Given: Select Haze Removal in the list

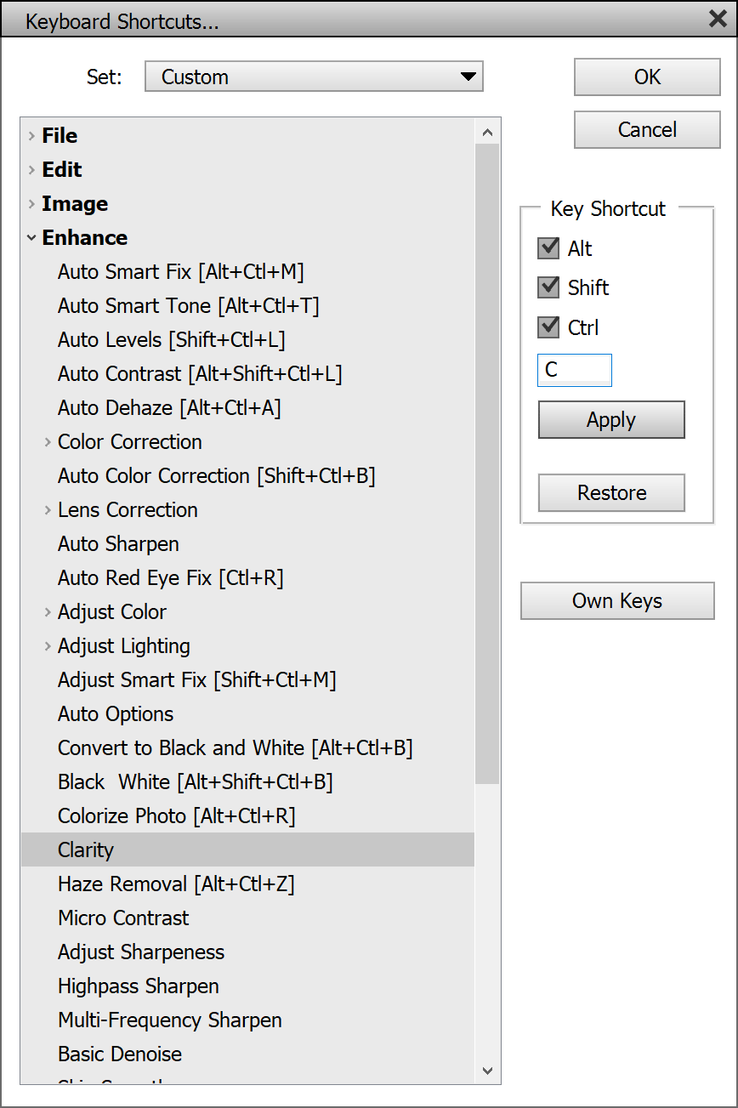Looking at the screenshot, I should 176,884.
